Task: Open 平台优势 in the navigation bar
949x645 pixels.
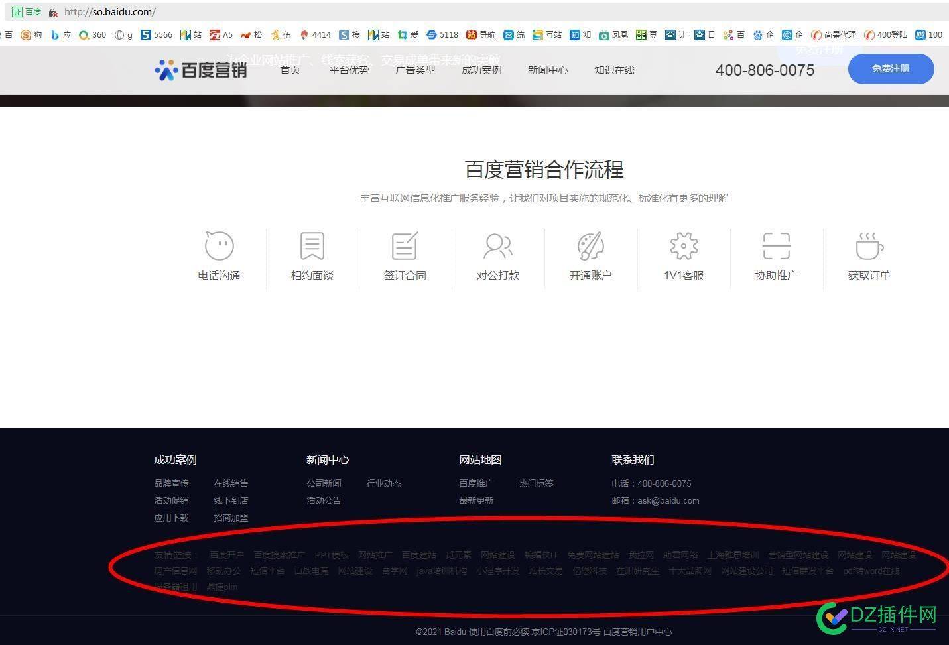Action: 349,70
